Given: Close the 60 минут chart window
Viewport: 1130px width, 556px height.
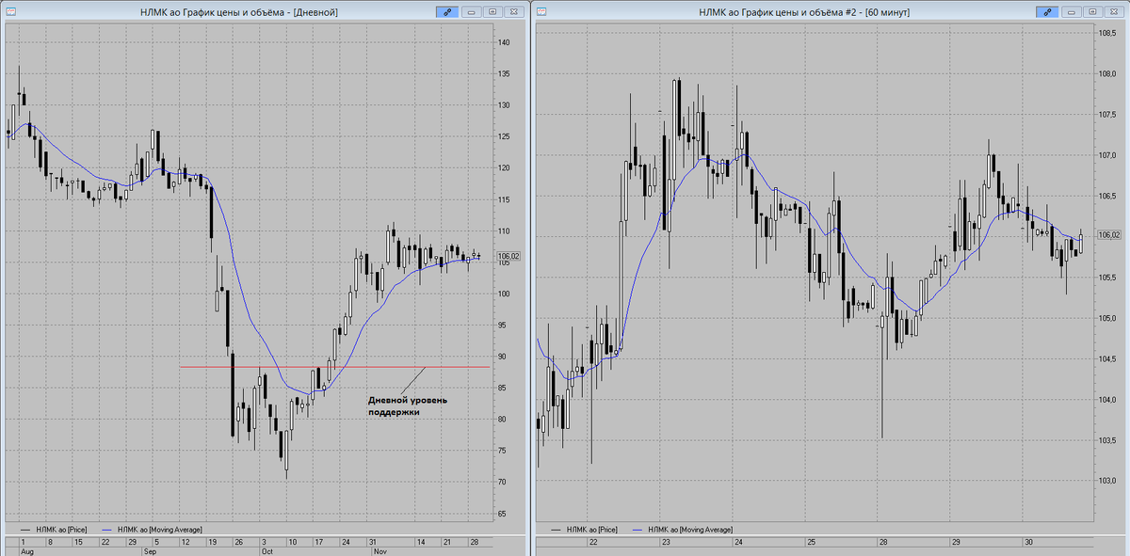Looking at the screenshot, I should coord(1116,12).
